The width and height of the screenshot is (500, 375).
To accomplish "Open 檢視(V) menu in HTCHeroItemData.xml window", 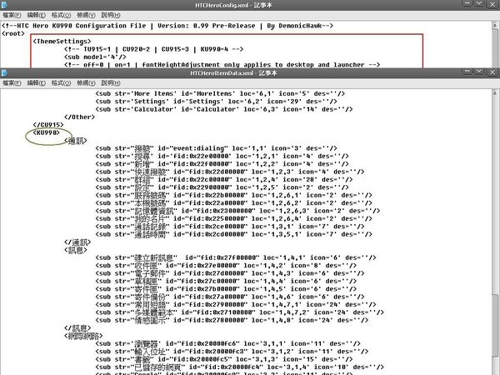I will pyautogui.click(x=86, y=82).
